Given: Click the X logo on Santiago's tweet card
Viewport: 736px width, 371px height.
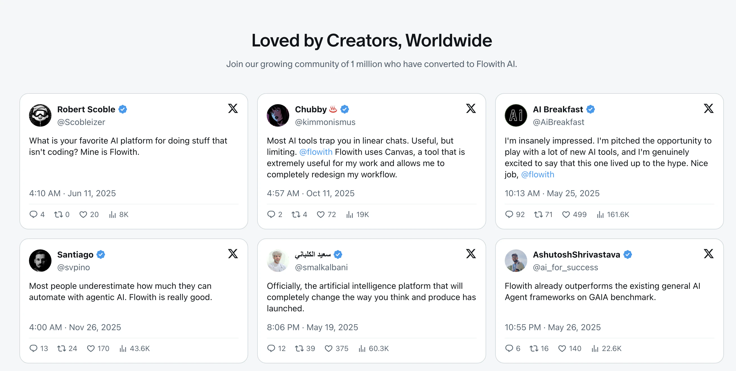Looking at the screenshot, I should point(233,254).
